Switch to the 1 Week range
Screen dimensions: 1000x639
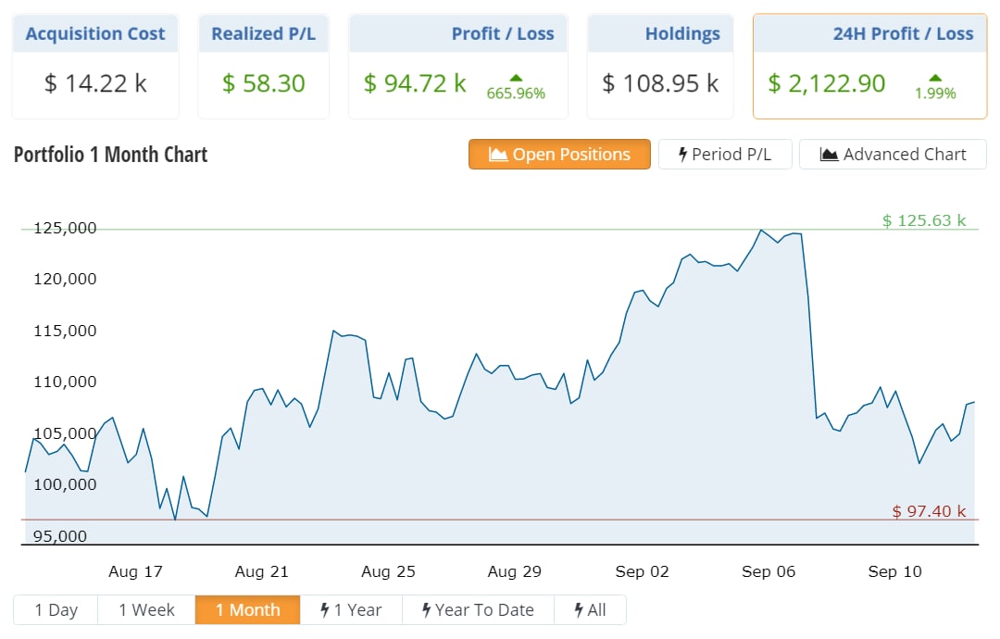coord(146,609)
